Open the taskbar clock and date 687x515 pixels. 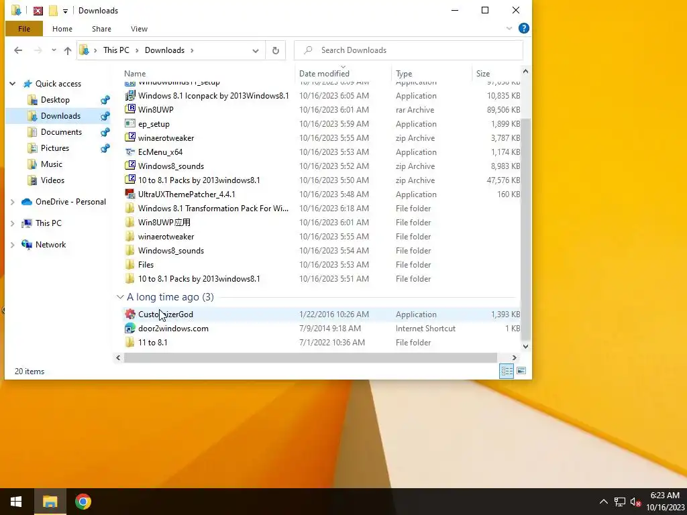tap(665, 502)
